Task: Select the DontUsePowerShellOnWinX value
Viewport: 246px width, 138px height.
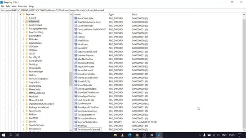Action: click(x=91, y=30)
